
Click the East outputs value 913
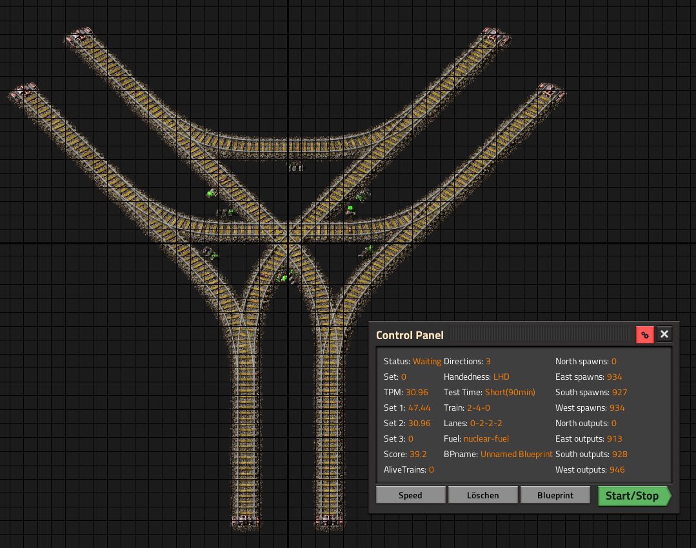[x=614, y=439]
